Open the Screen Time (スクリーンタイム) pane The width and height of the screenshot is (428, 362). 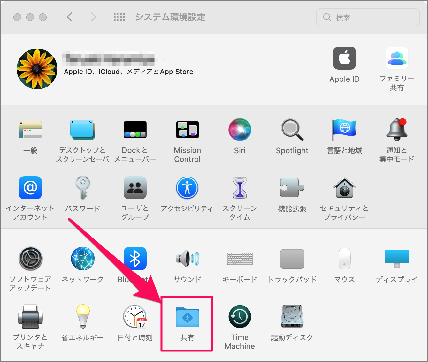(240, 188)
